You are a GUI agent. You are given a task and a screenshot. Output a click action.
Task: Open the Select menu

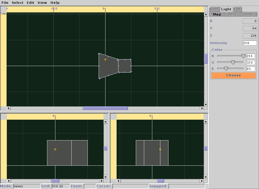point(18,3)
